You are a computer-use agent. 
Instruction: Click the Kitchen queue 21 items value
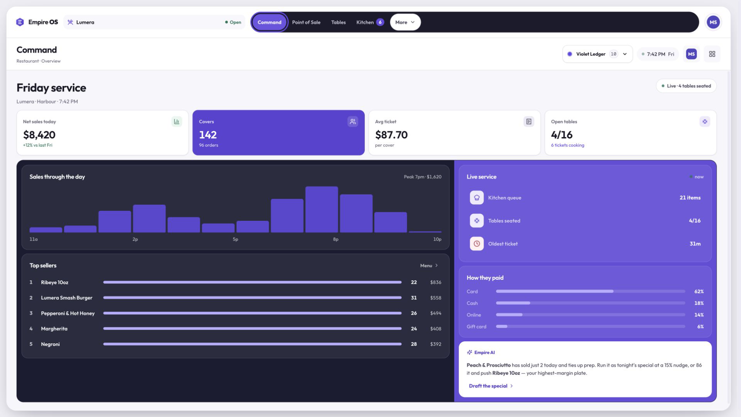[x=690, y=198]
